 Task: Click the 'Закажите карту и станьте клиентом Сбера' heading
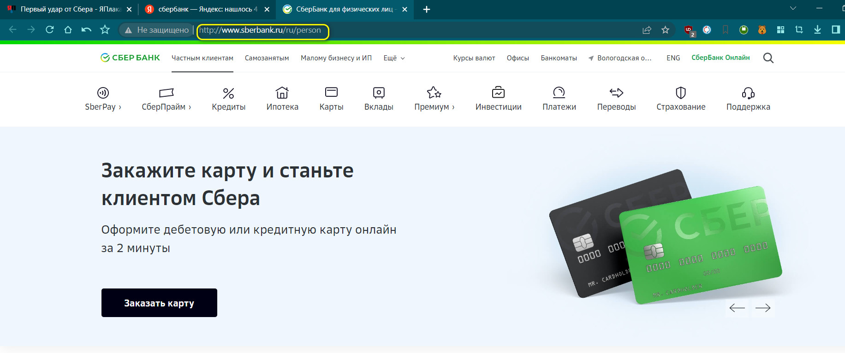click(x=227, y=184)
